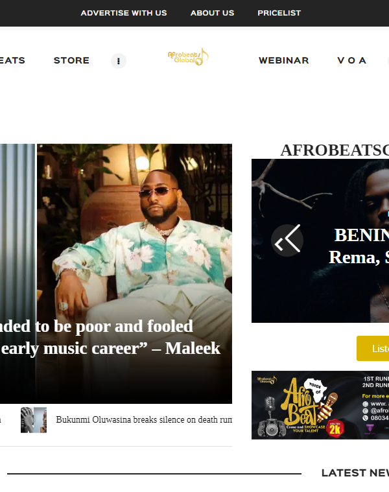Click the Afrobeats Global logo
389x492 pixels.
point(188,57)
